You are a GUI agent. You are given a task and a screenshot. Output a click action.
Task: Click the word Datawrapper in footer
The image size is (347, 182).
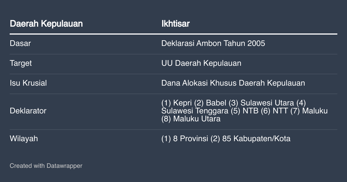coord(65,166)
